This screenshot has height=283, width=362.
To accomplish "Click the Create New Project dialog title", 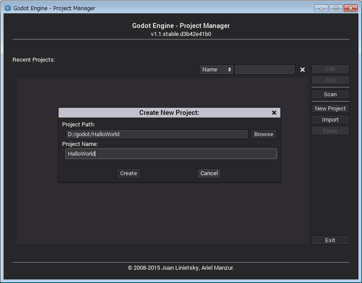I will tap(169, 113).
